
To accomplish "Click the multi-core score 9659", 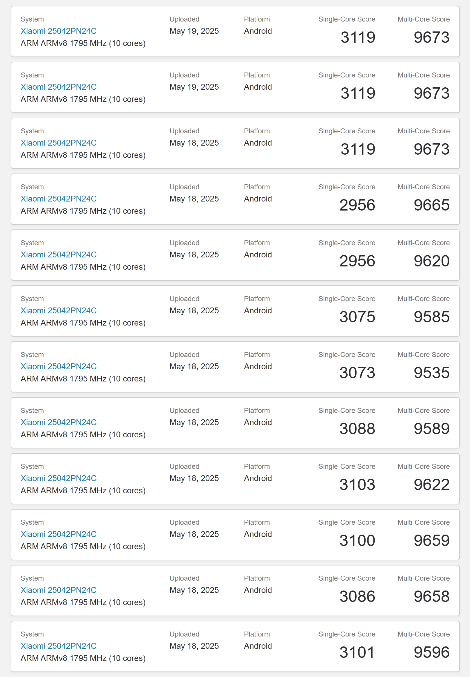I will (431, 540).
